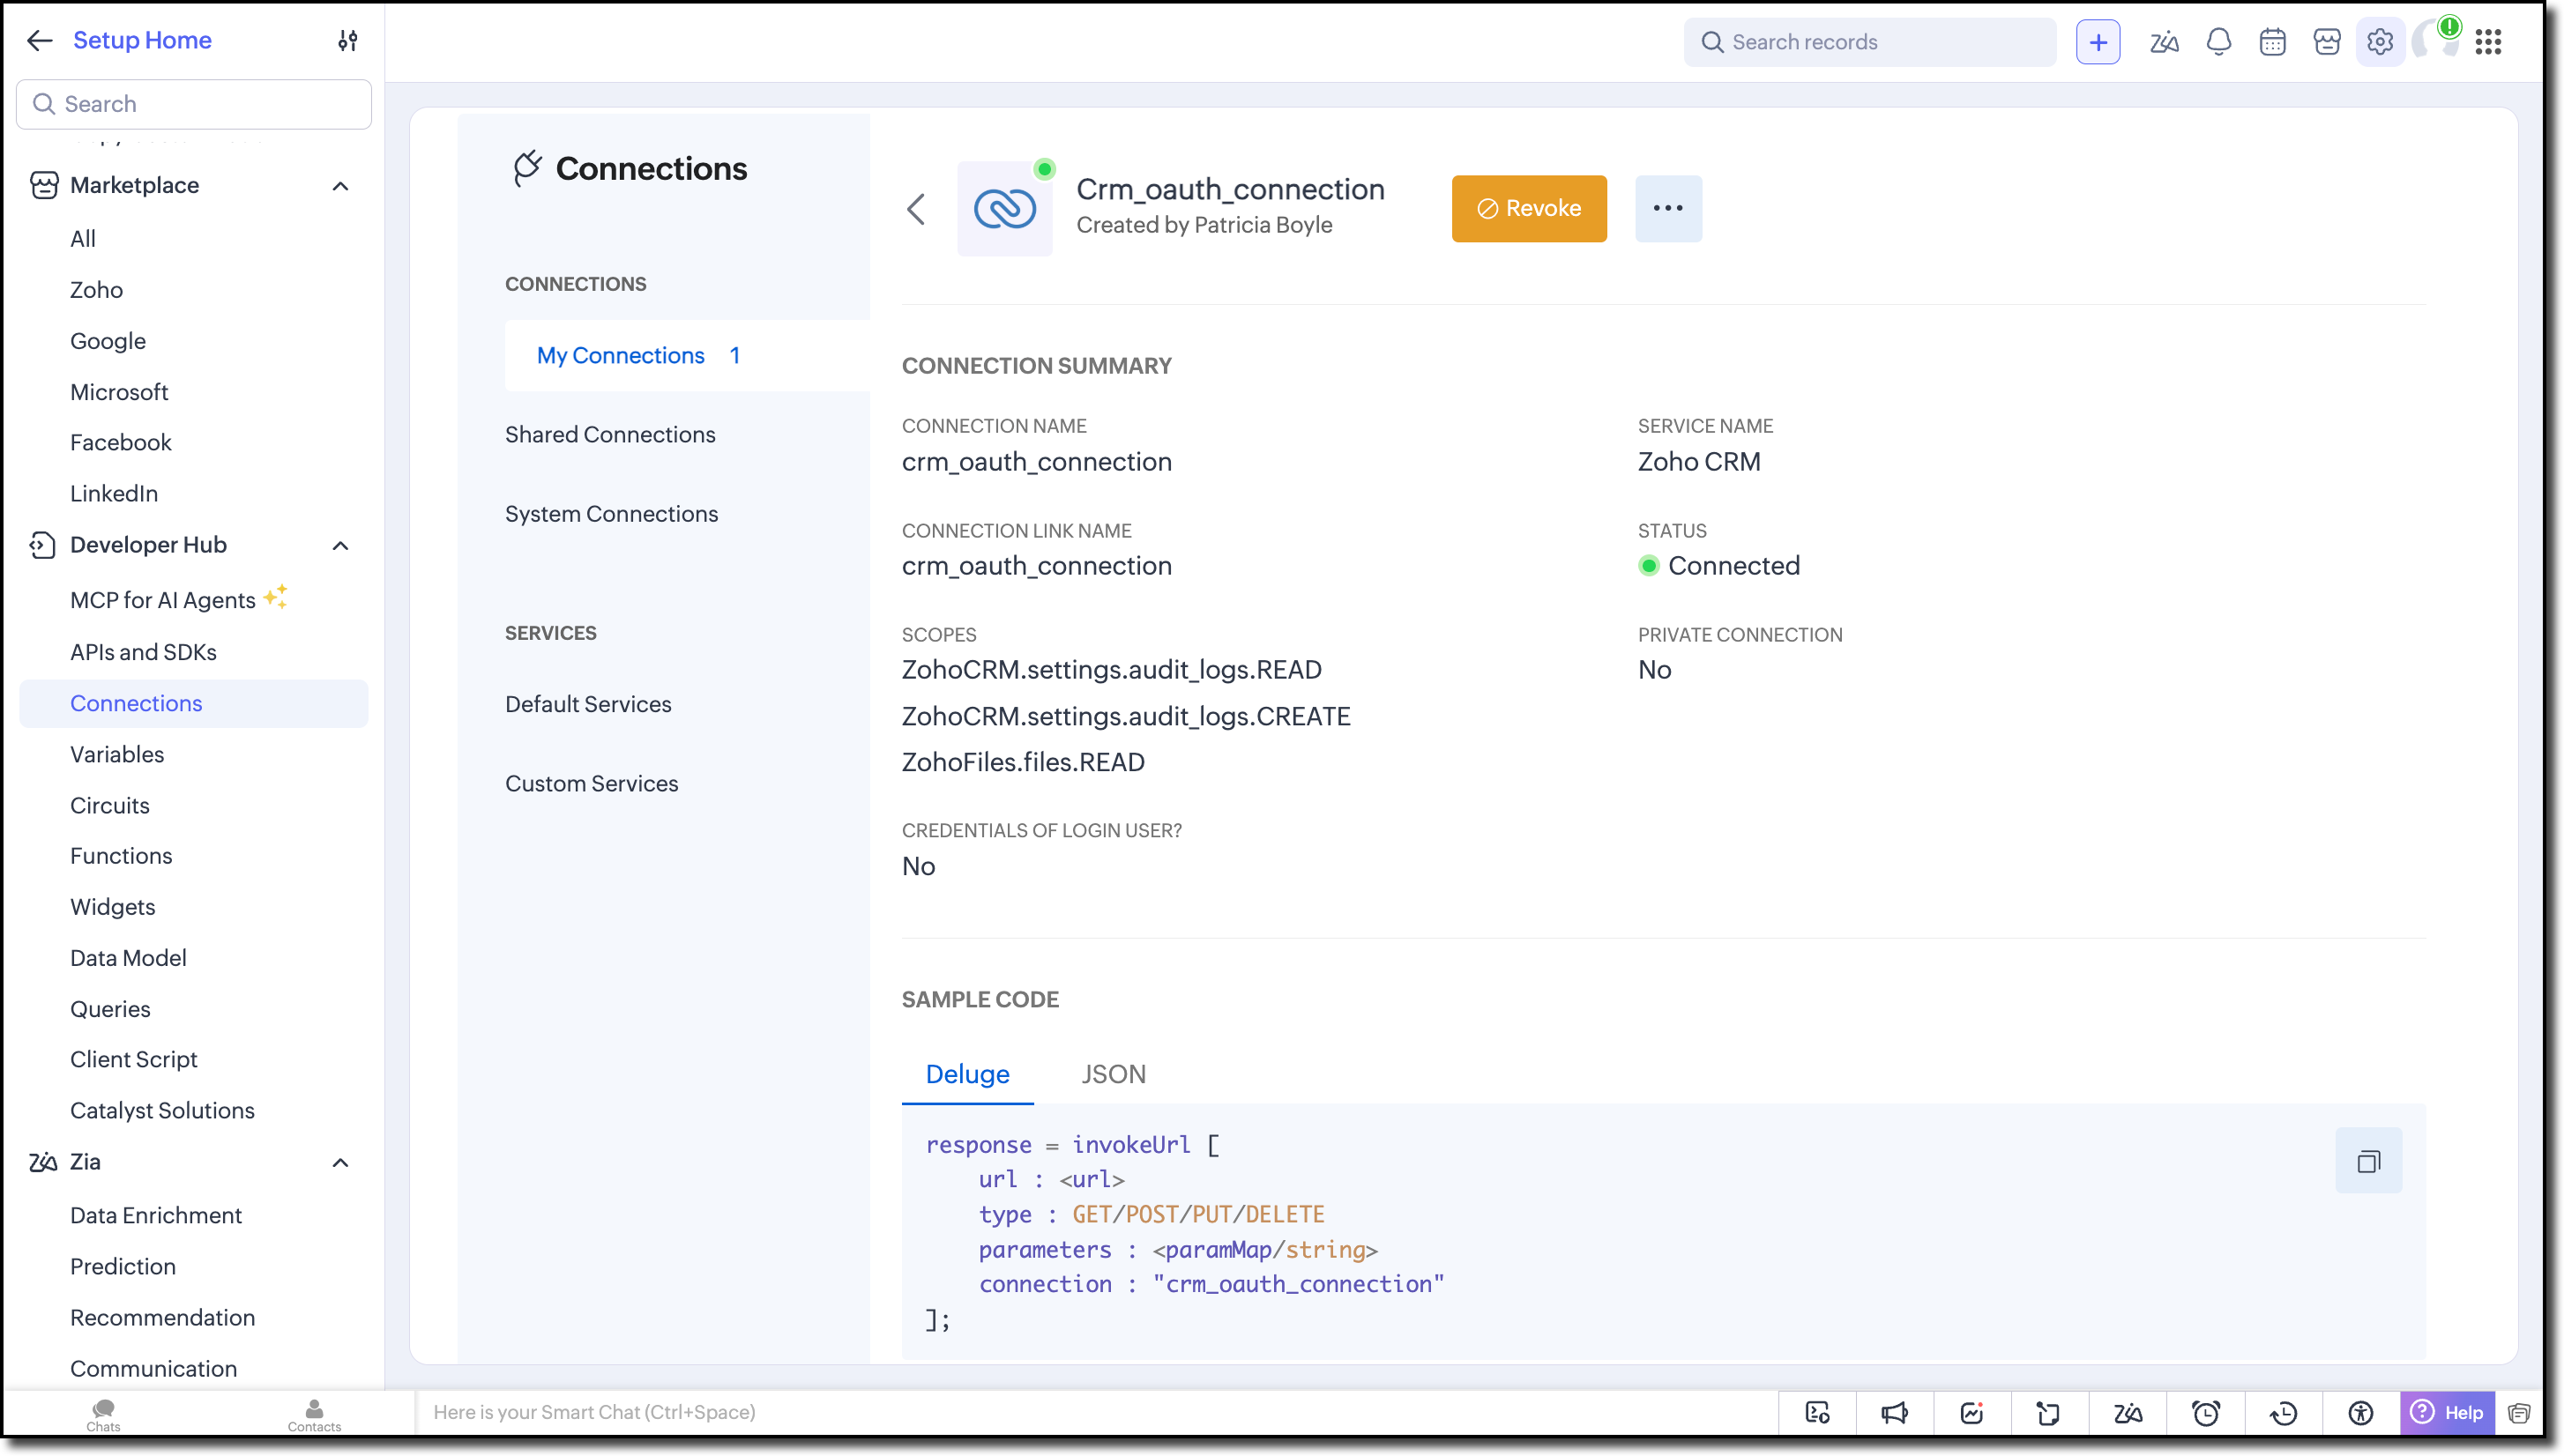Click the setup gear icon
2564x1456 pixels.
(2379, 42)
